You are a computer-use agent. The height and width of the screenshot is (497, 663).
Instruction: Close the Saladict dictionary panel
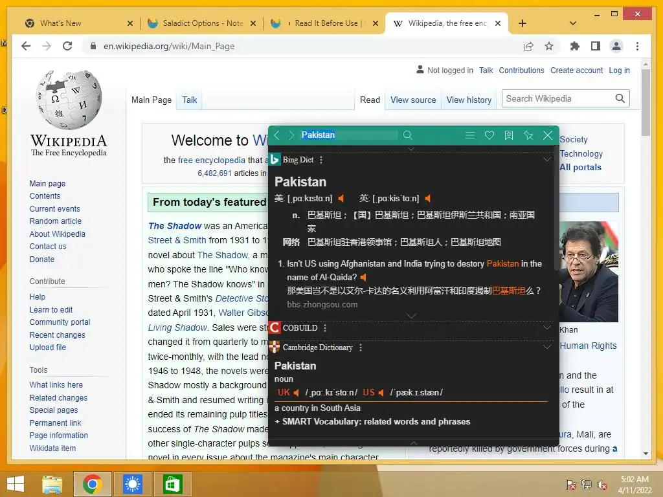(x=548, y=135)
